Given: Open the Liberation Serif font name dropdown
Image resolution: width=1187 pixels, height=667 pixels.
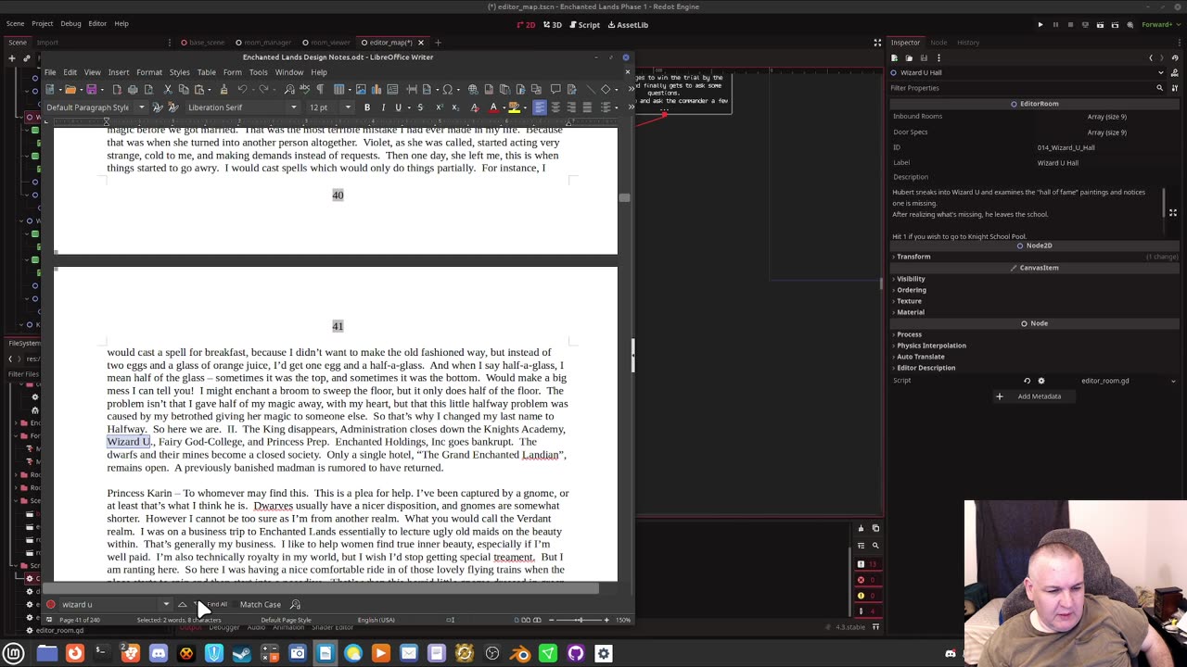Looking at the screenshot, I should pos(294,107).
